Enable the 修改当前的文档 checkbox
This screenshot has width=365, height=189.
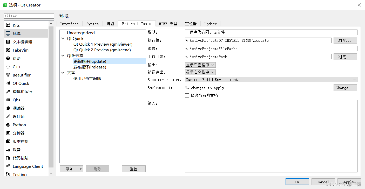(x=187, y=95)
